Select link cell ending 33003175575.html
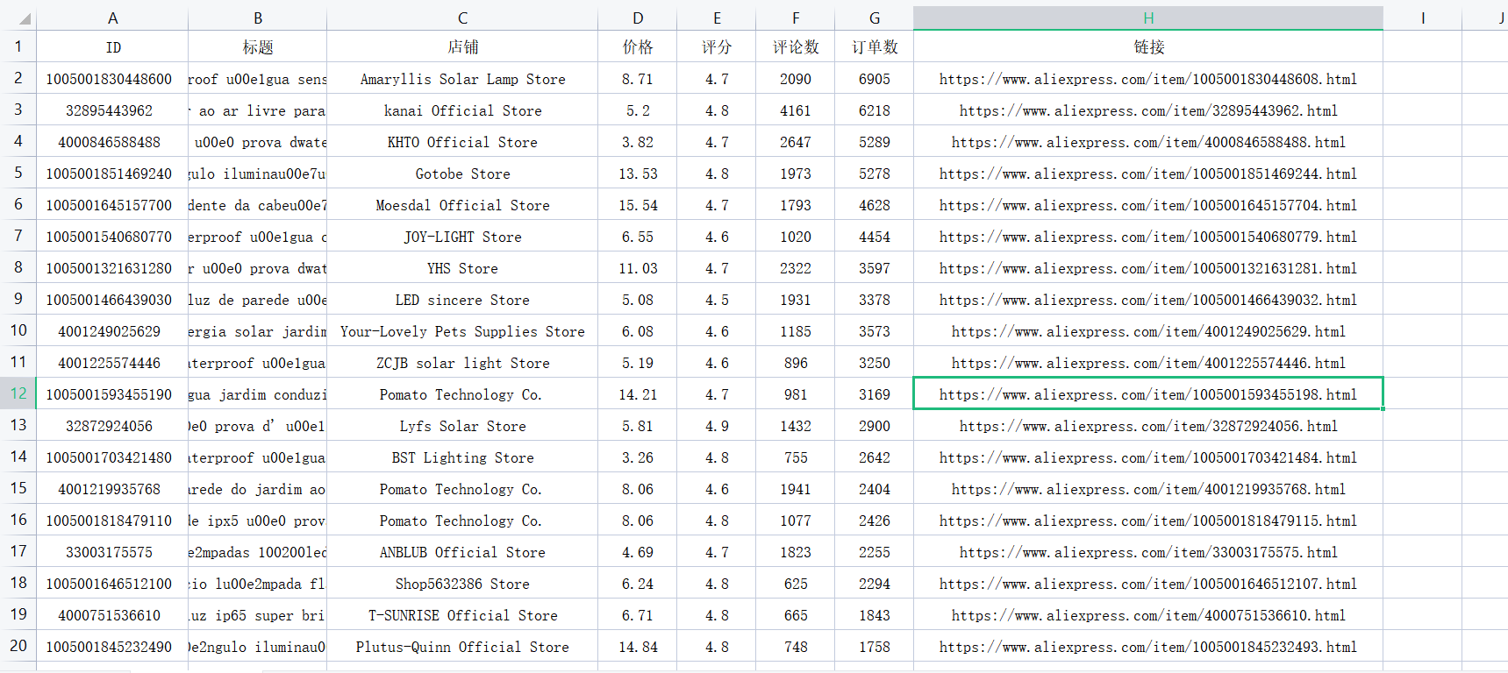The image size is (1508, 673). click(x=1148, y=551)
